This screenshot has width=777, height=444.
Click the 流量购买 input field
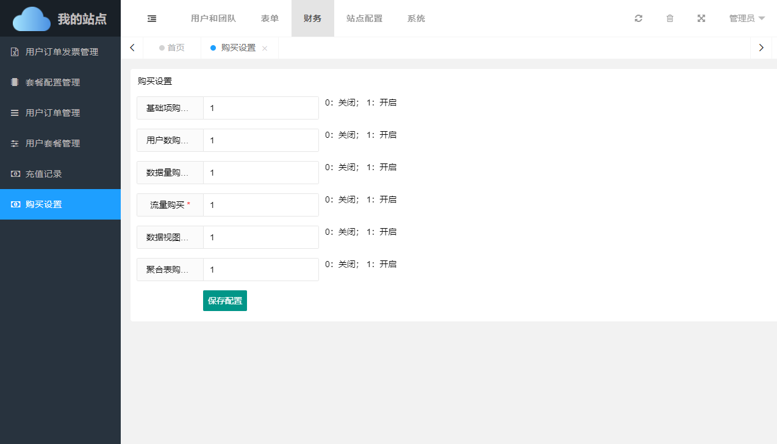(260, 205)
